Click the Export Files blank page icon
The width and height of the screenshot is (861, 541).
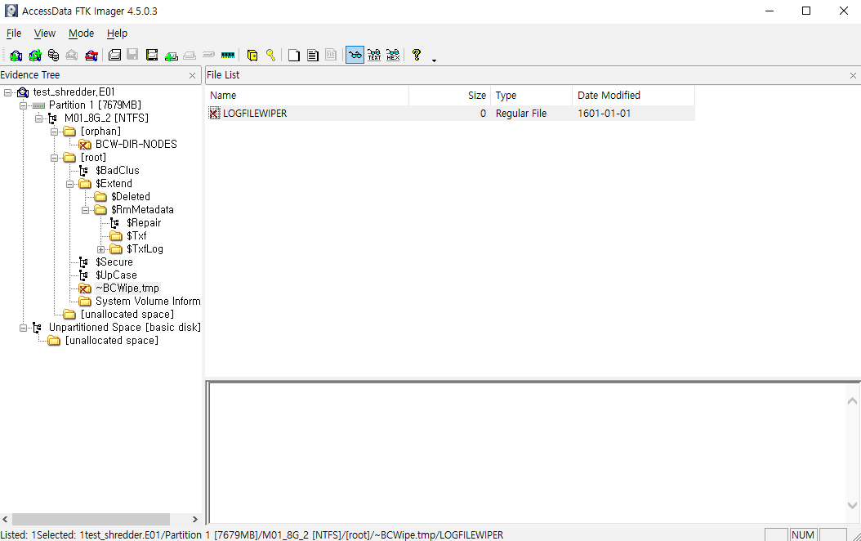tap(294, 55)
